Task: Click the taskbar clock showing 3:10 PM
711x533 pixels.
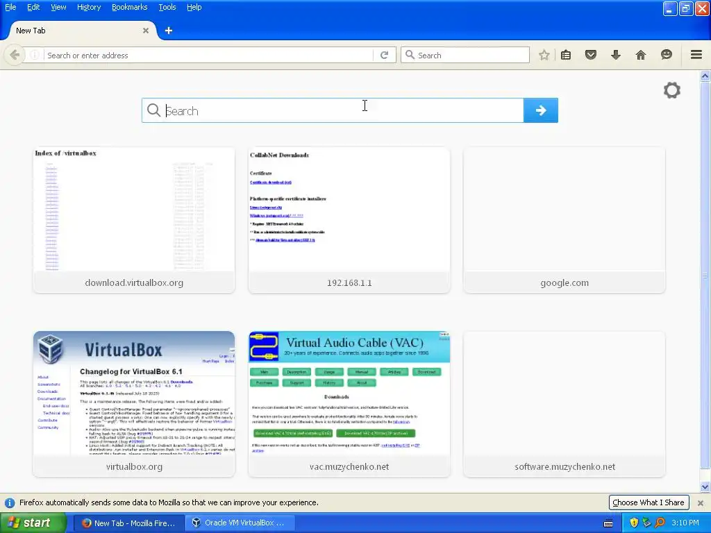Action: pyautogui.click(x=685, y=523)
